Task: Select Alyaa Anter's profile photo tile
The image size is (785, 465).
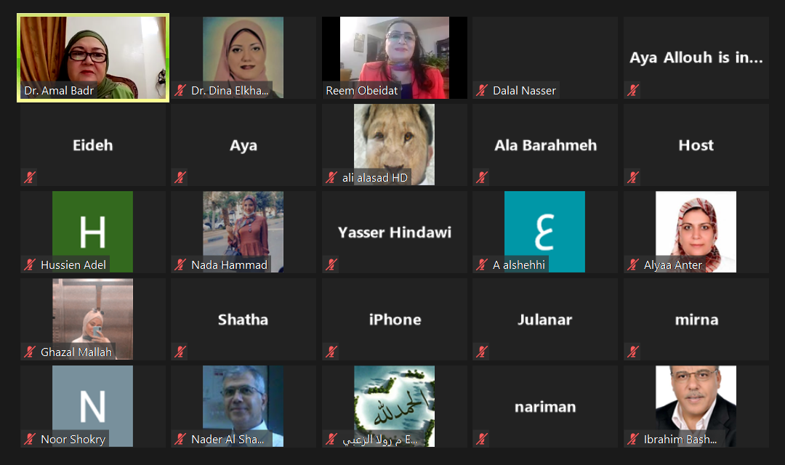Action: [x=696, y=232]
